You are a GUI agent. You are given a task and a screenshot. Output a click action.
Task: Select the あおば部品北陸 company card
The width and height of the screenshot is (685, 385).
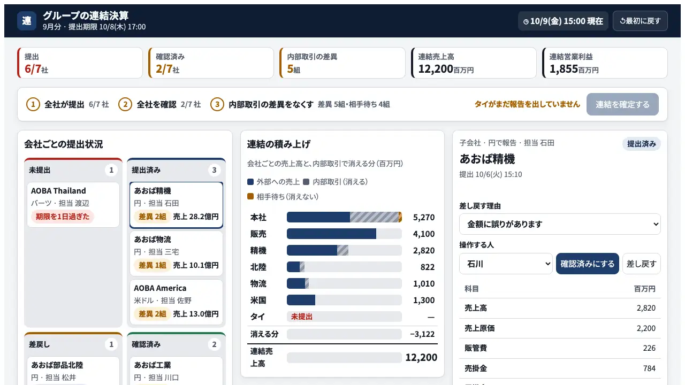73,370
